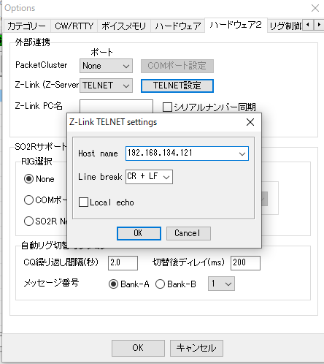Click the TELNET設定 button
This screenshot has height=364, width=324.
point(177,86)
